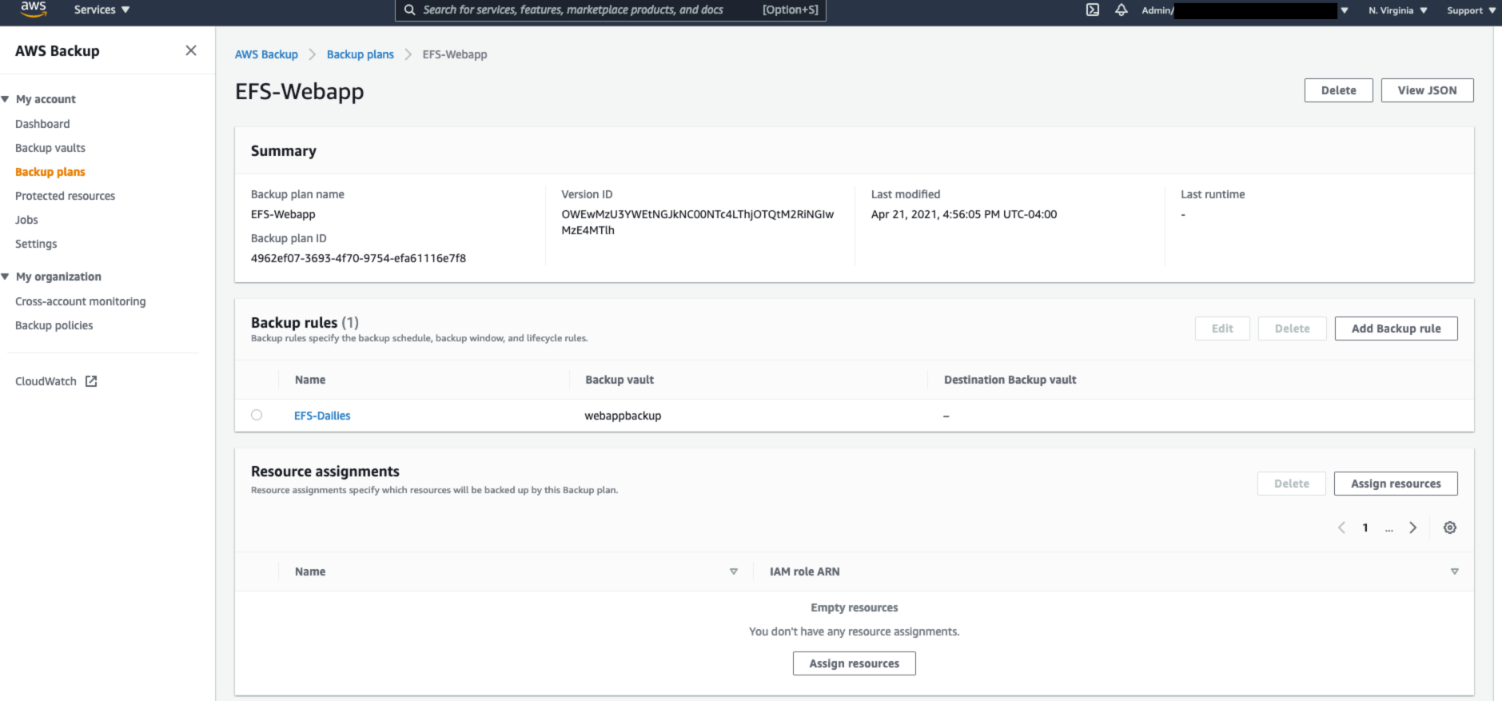Open the Support dropdown menu

click(1471, 10)
